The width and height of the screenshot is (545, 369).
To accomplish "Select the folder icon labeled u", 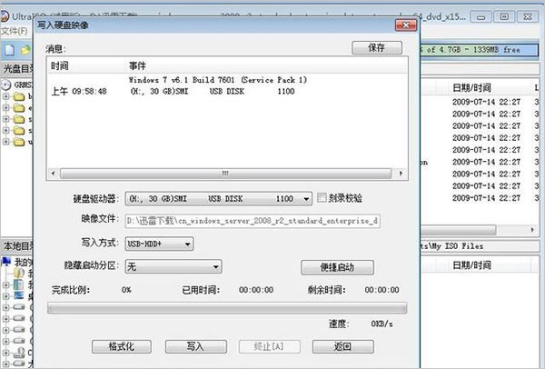I will [18, 142].
